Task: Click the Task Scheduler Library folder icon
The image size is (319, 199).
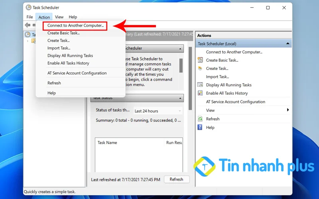Action: point(33,41)
